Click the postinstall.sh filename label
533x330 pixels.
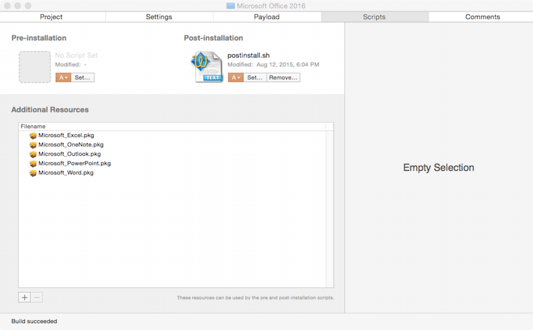249,55
